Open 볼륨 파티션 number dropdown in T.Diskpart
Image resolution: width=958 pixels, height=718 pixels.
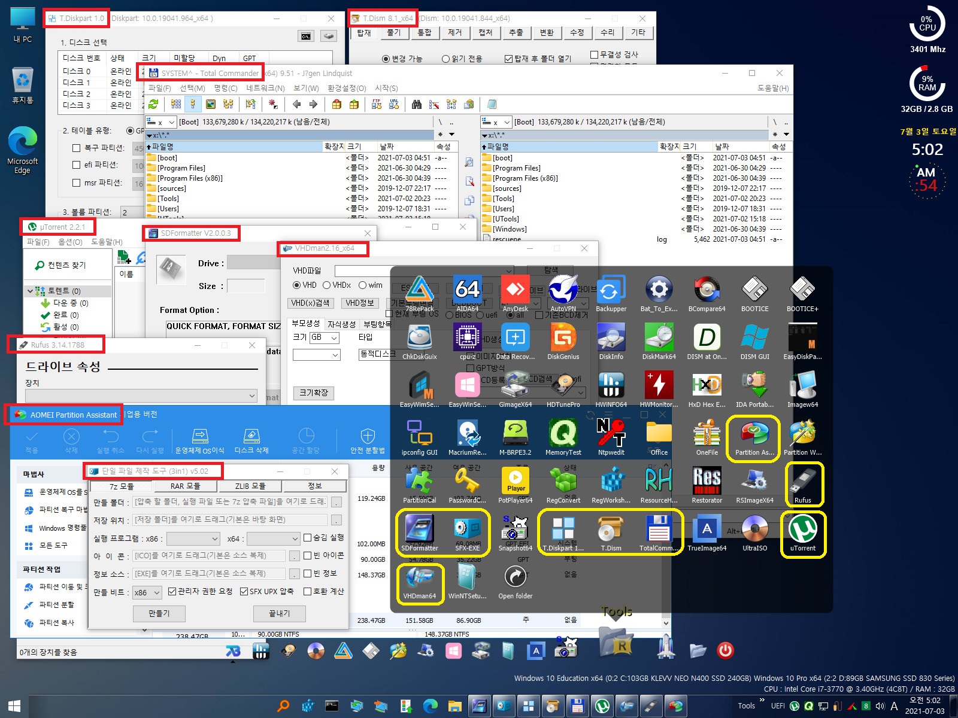click(133, 212)
